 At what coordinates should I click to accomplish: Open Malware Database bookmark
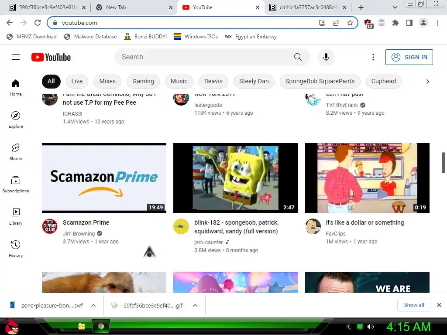pos(91,37)
